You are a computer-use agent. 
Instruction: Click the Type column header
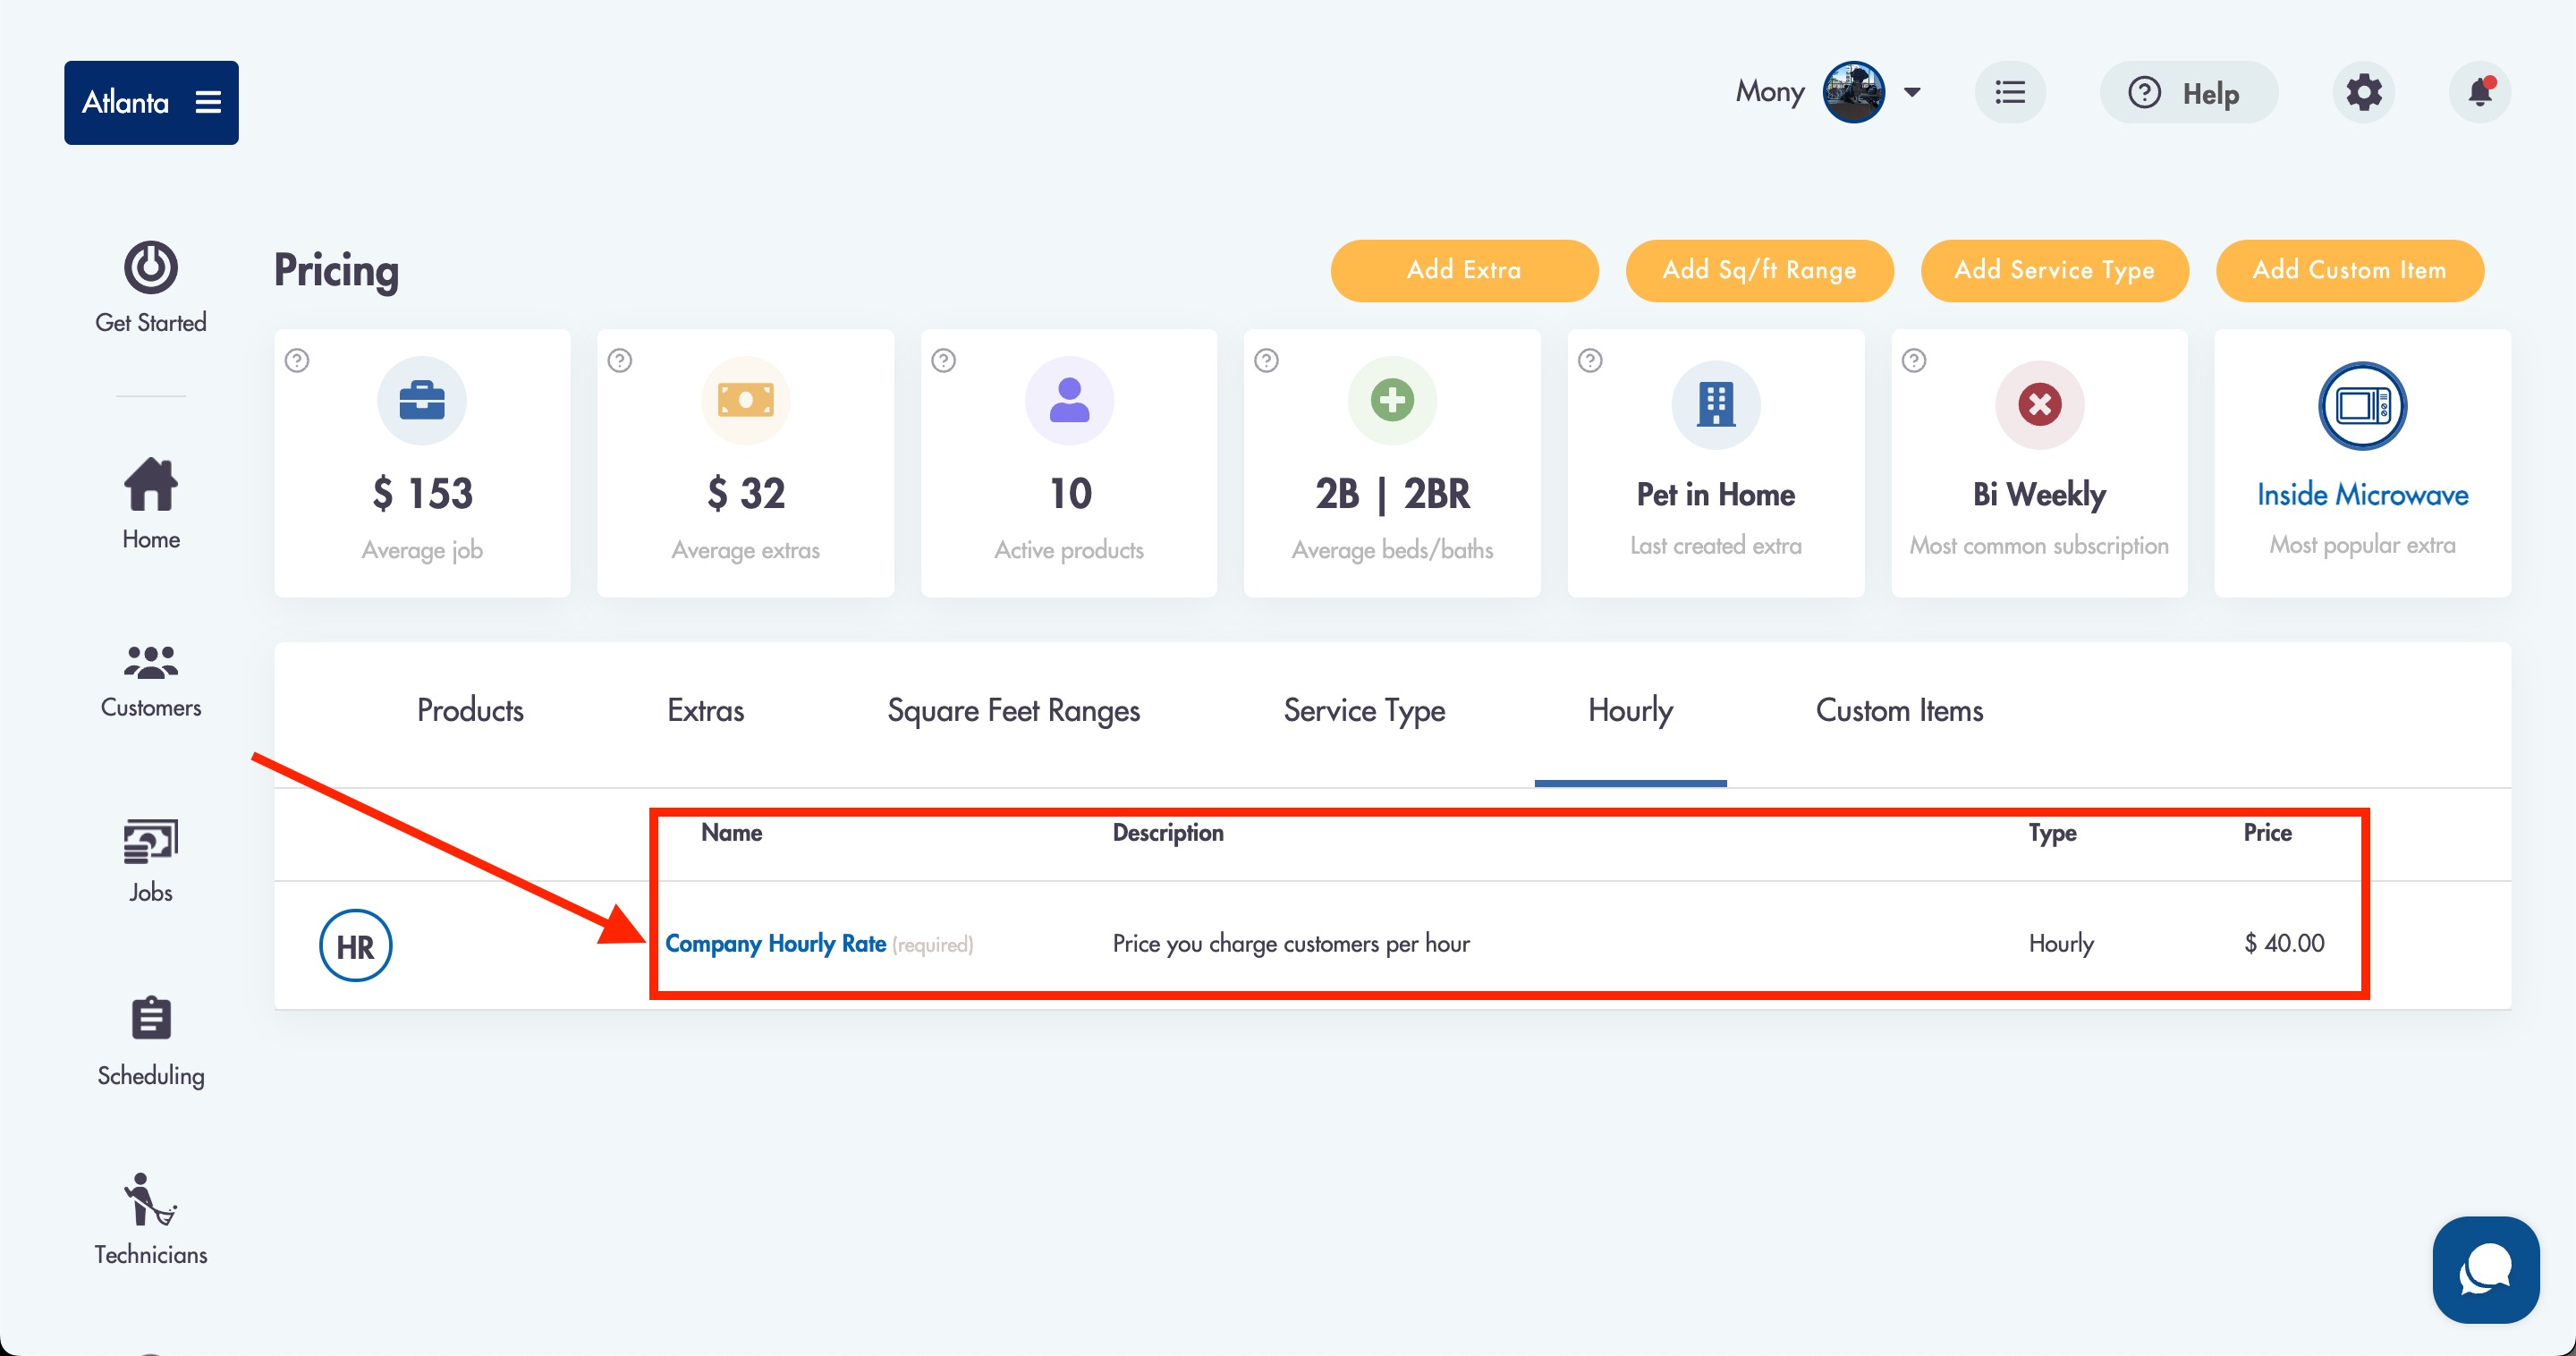pyautogui.click(x=2052, y=833)
